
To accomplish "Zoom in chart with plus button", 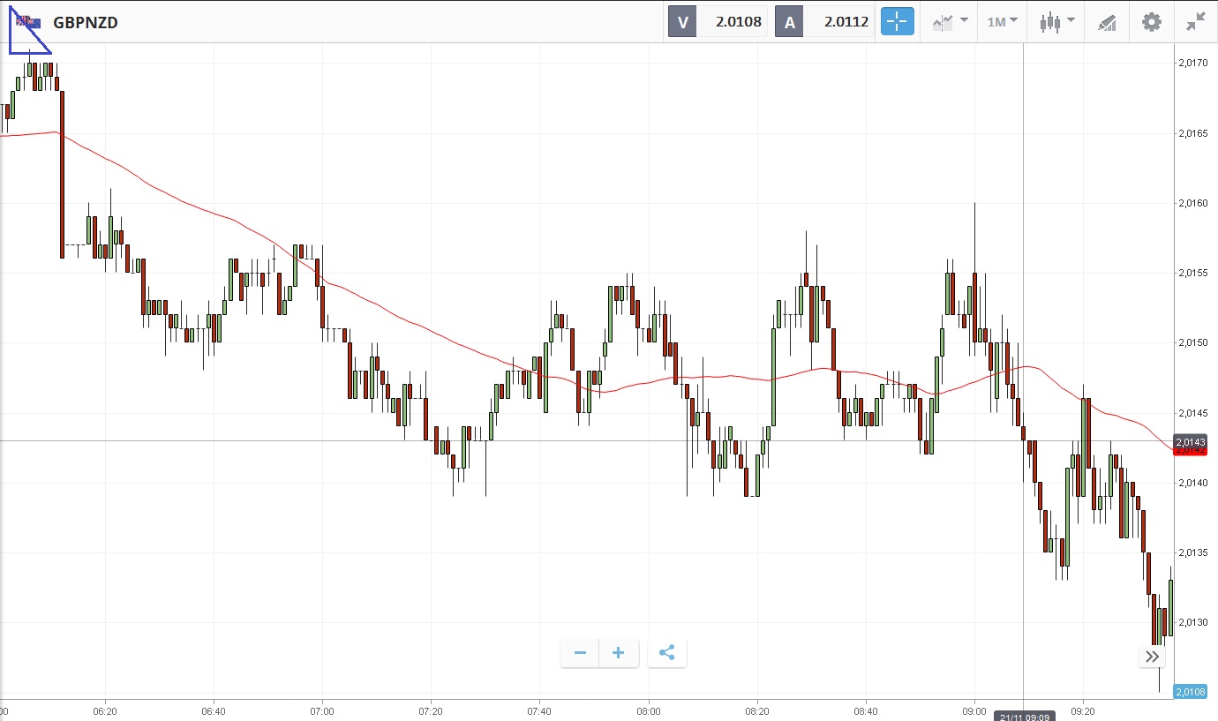I will [619, 653].
